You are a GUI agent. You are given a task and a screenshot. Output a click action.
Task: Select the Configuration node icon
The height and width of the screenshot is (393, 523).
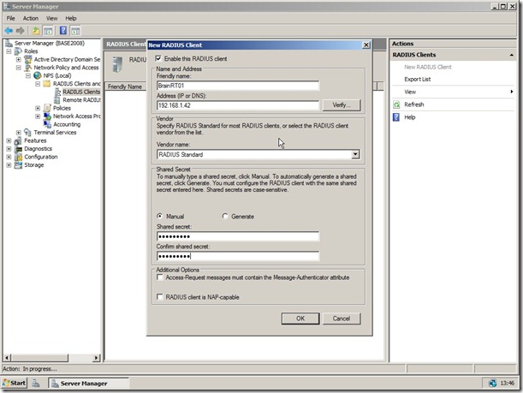(x=18, y=157)
